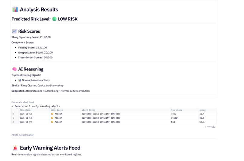Screen dimensions: 244x161
Task: Select the 2025-01-12 timestamp cell
Action: [x=34, y=114]
